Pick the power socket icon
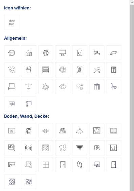Image resolution: width=134 pixels, height=191 pixels. point(97,131)
